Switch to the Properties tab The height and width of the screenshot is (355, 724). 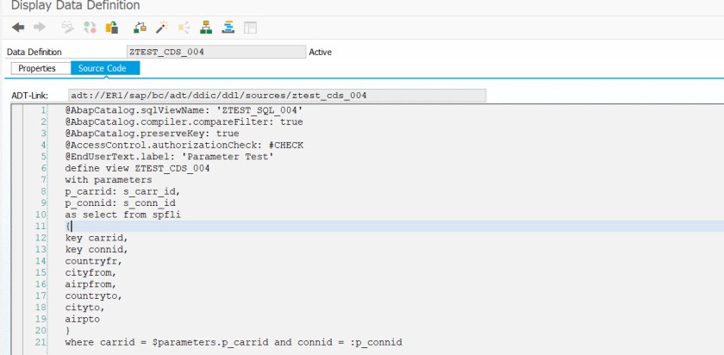click(x=41, y=68)
